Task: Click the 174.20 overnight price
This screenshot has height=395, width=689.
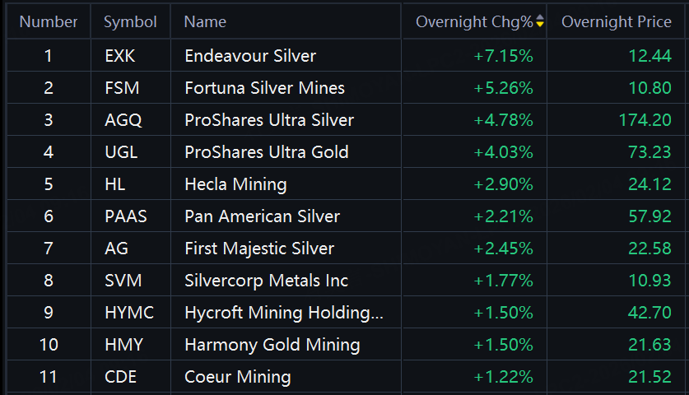Action: [x=645, y=120]
